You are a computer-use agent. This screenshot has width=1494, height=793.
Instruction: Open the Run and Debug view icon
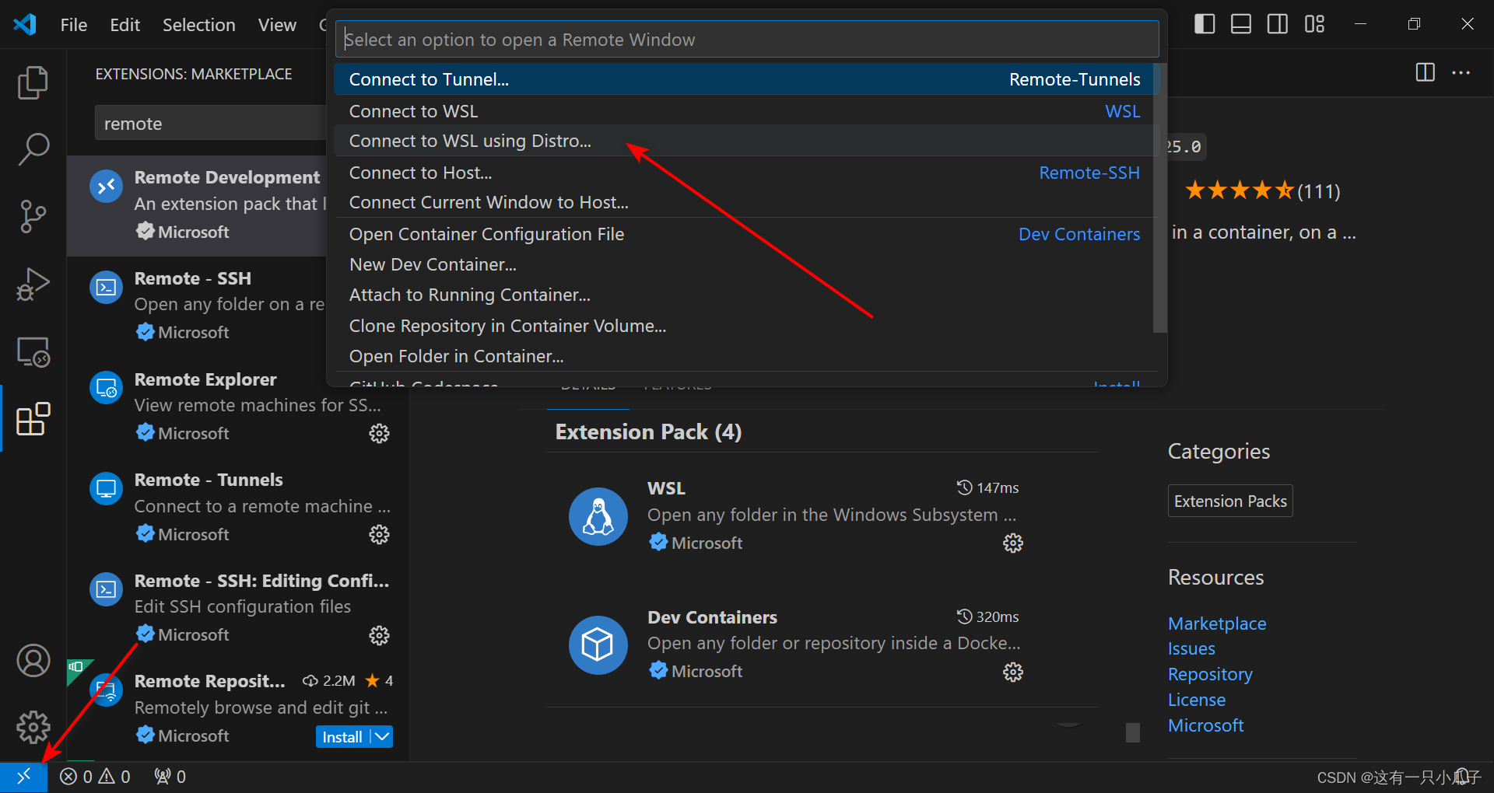33,284
